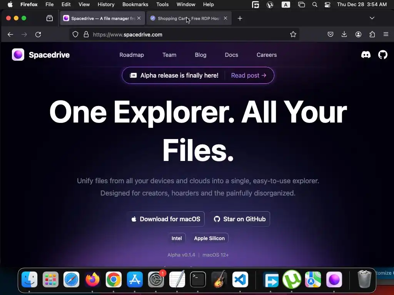Screen dimensions: 394x295
Task: Open Firefox View icon beside the tabs
Action: (x=50, y=18)
